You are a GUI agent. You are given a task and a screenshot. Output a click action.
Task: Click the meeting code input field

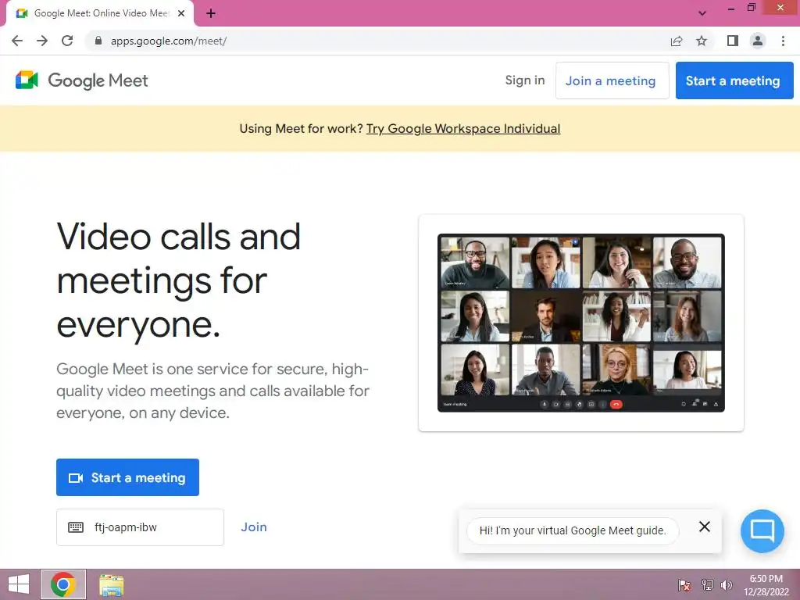(x=140, y=527)
